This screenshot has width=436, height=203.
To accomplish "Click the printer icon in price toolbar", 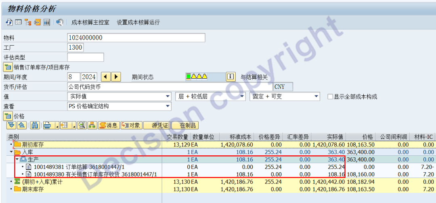I will click(47, 125).
